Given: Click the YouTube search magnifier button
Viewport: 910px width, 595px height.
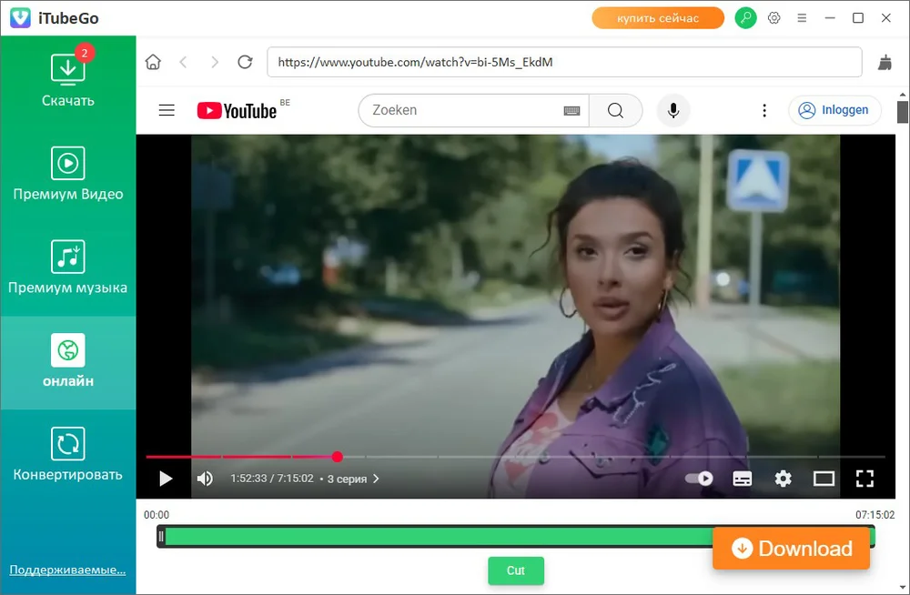Looking at the screenshot, I should [615, 111].
